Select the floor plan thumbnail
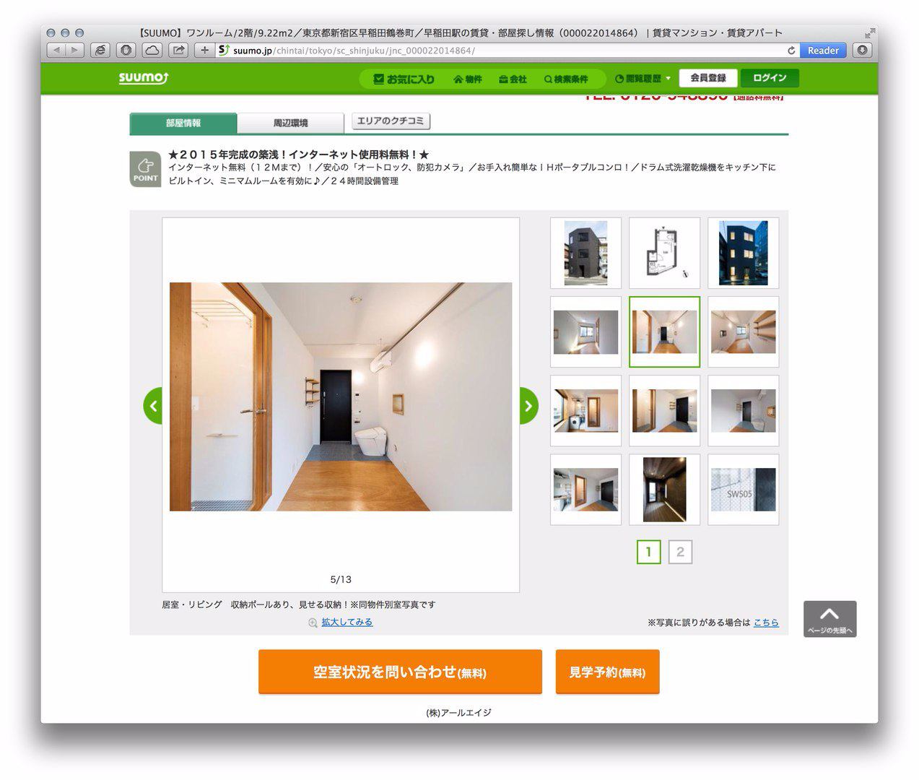 pos(664,253)
